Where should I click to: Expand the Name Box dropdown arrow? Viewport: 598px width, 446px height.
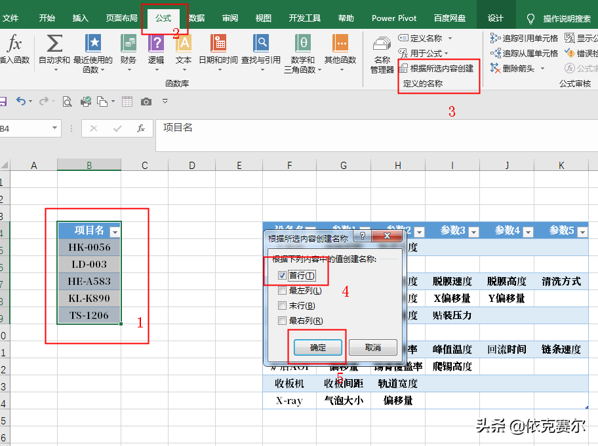coord(54,128)
